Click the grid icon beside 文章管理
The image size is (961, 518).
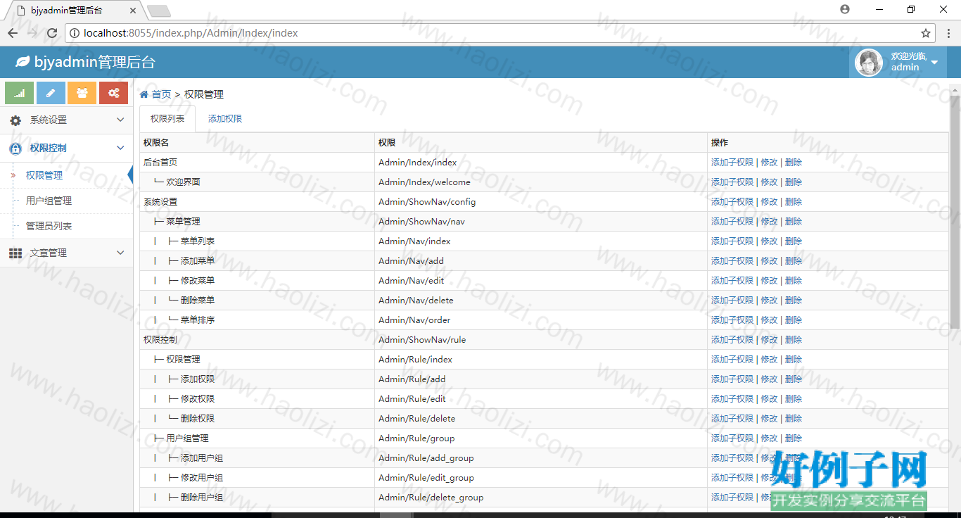15,253
